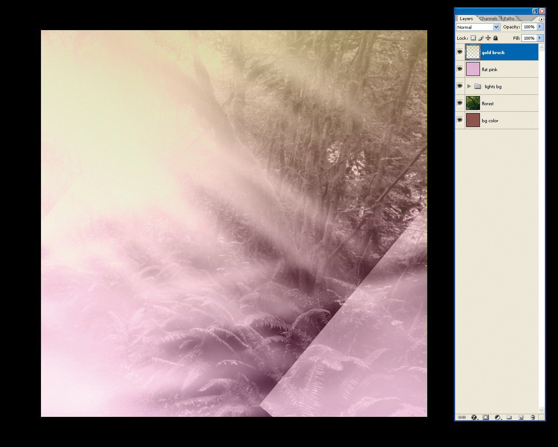This screenshot has width=558, height=447.
Task: Hide the florest layer
Action: [x=459, y=103]
